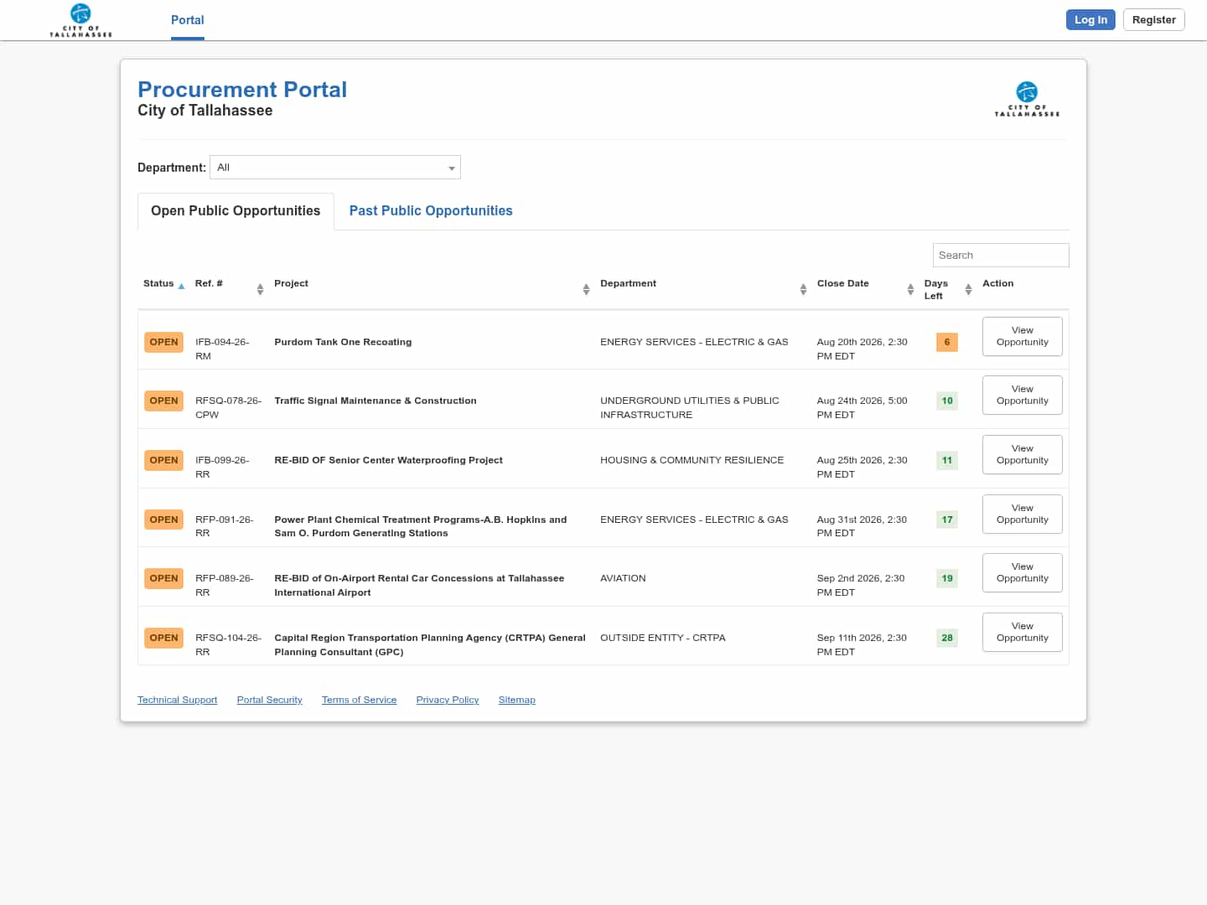The width and height of the screenshot is (1207, 905).
Task: Sort table by Department column arrows
Action: (x=803, y=289)
